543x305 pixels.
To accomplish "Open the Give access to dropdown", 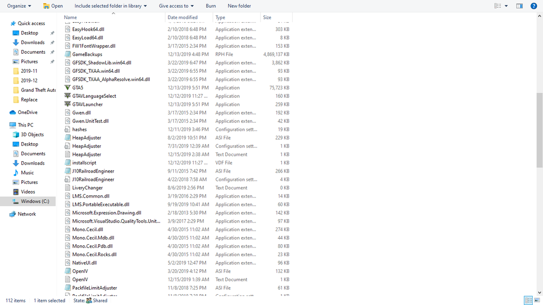I will point(176,6).
